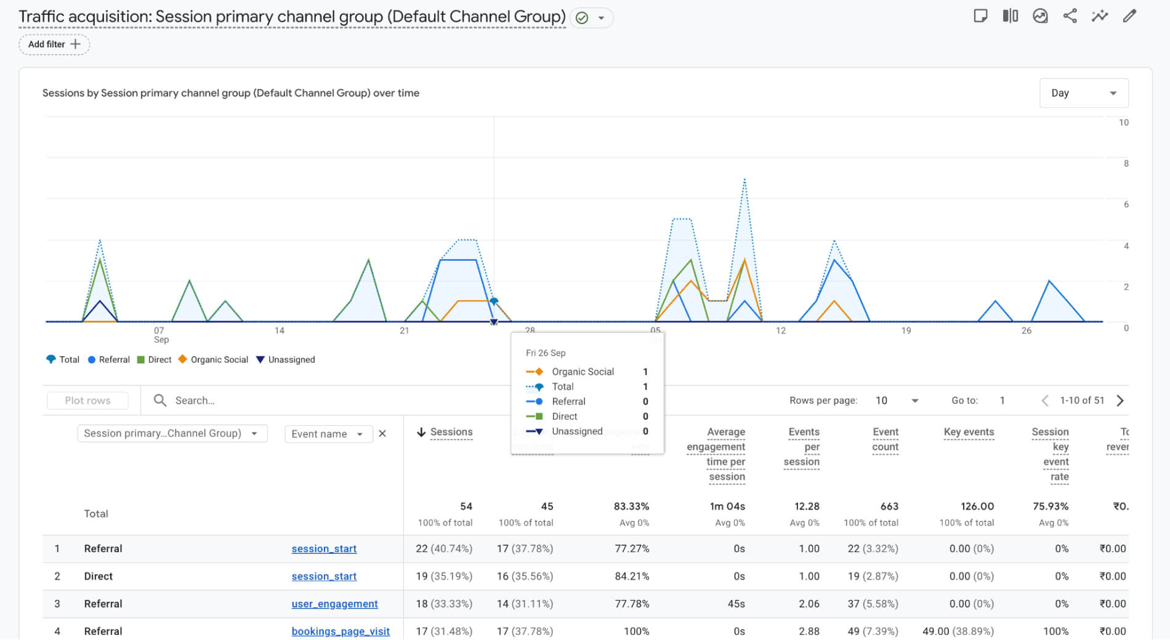
Task: Click the create note icon
Action: pos(980,15)
